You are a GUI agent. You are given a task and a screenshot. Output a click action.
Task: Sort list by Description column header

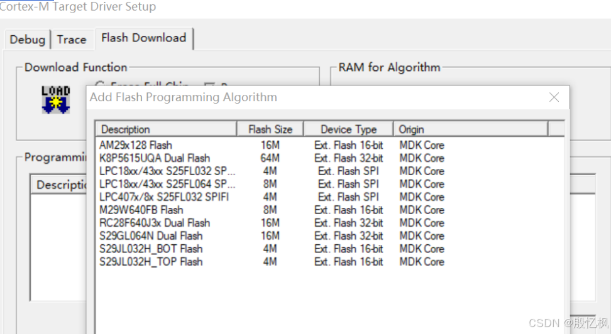[x=166, y=129]
